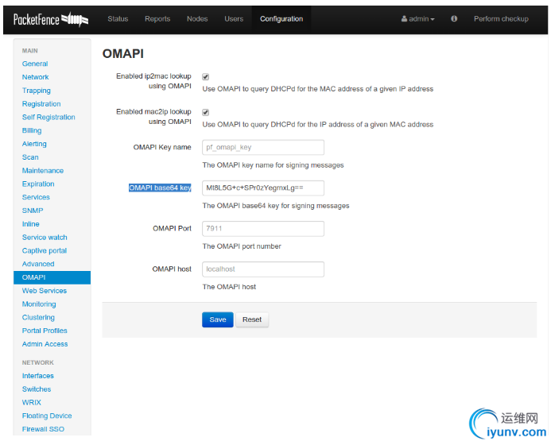Image resolution: width=551 pixels, height=445 pixels.
Task: Open WRIX in sidebar
Action: coord(31,403)
